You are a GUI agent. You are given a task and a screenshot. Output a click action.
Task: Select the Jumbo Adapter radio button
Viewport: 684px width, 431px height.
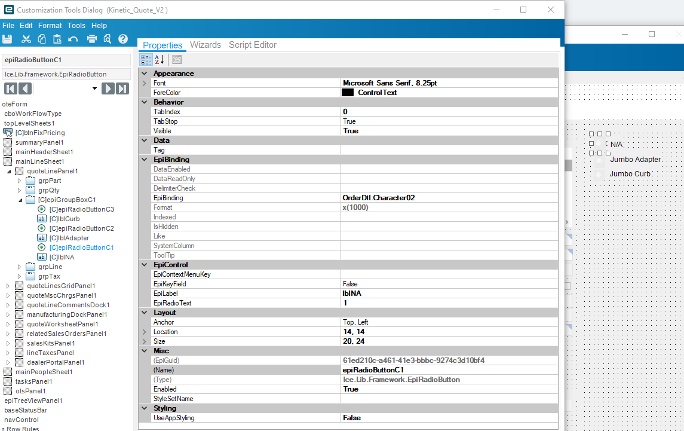(599, 160)
